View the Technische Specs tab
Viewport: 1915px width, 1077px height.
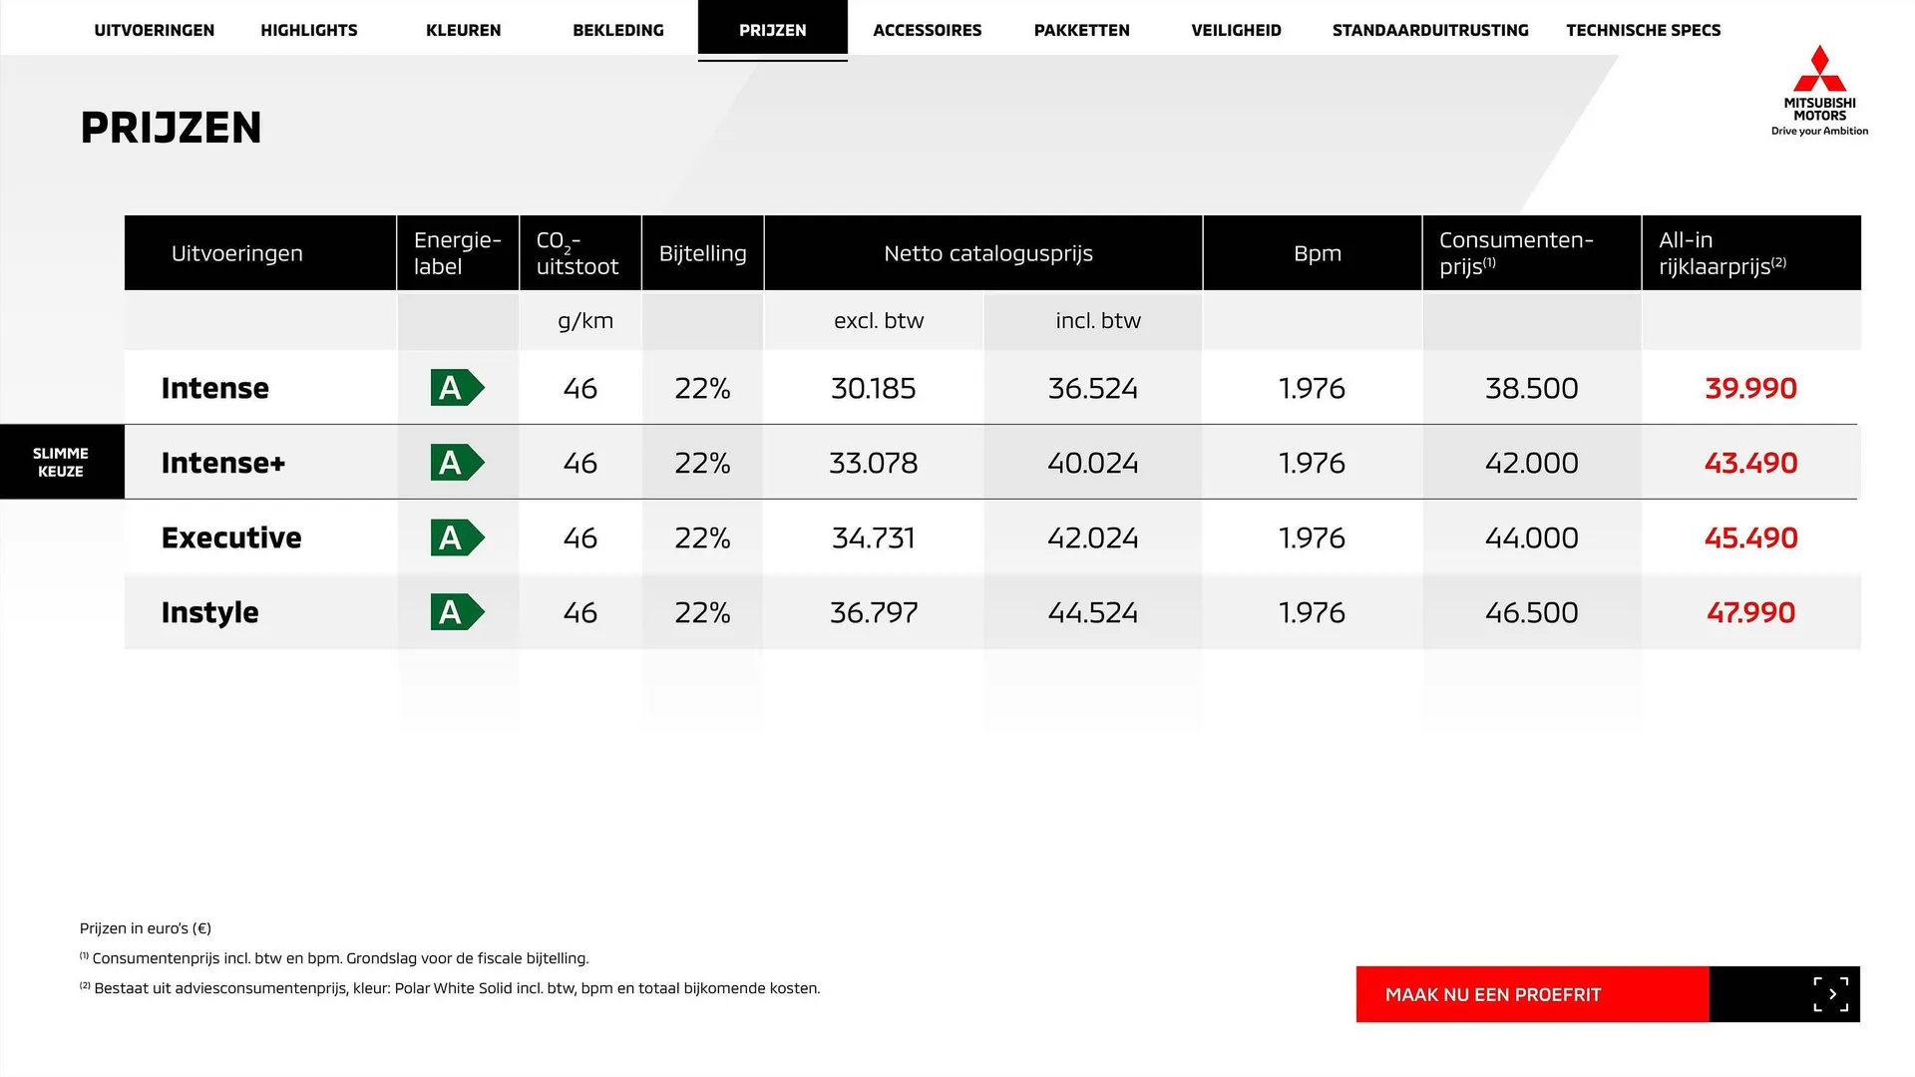pyautogui.click(x=1643, y=30)
